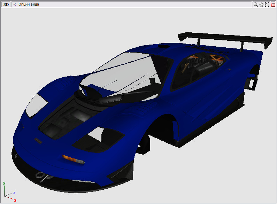Click the XYZ axis indicator
Screen dimensions: 277x204
point(10,192)
